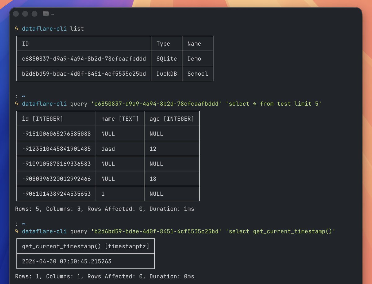
Task: Click the yellow minimize window button
Action: point(25,14)
